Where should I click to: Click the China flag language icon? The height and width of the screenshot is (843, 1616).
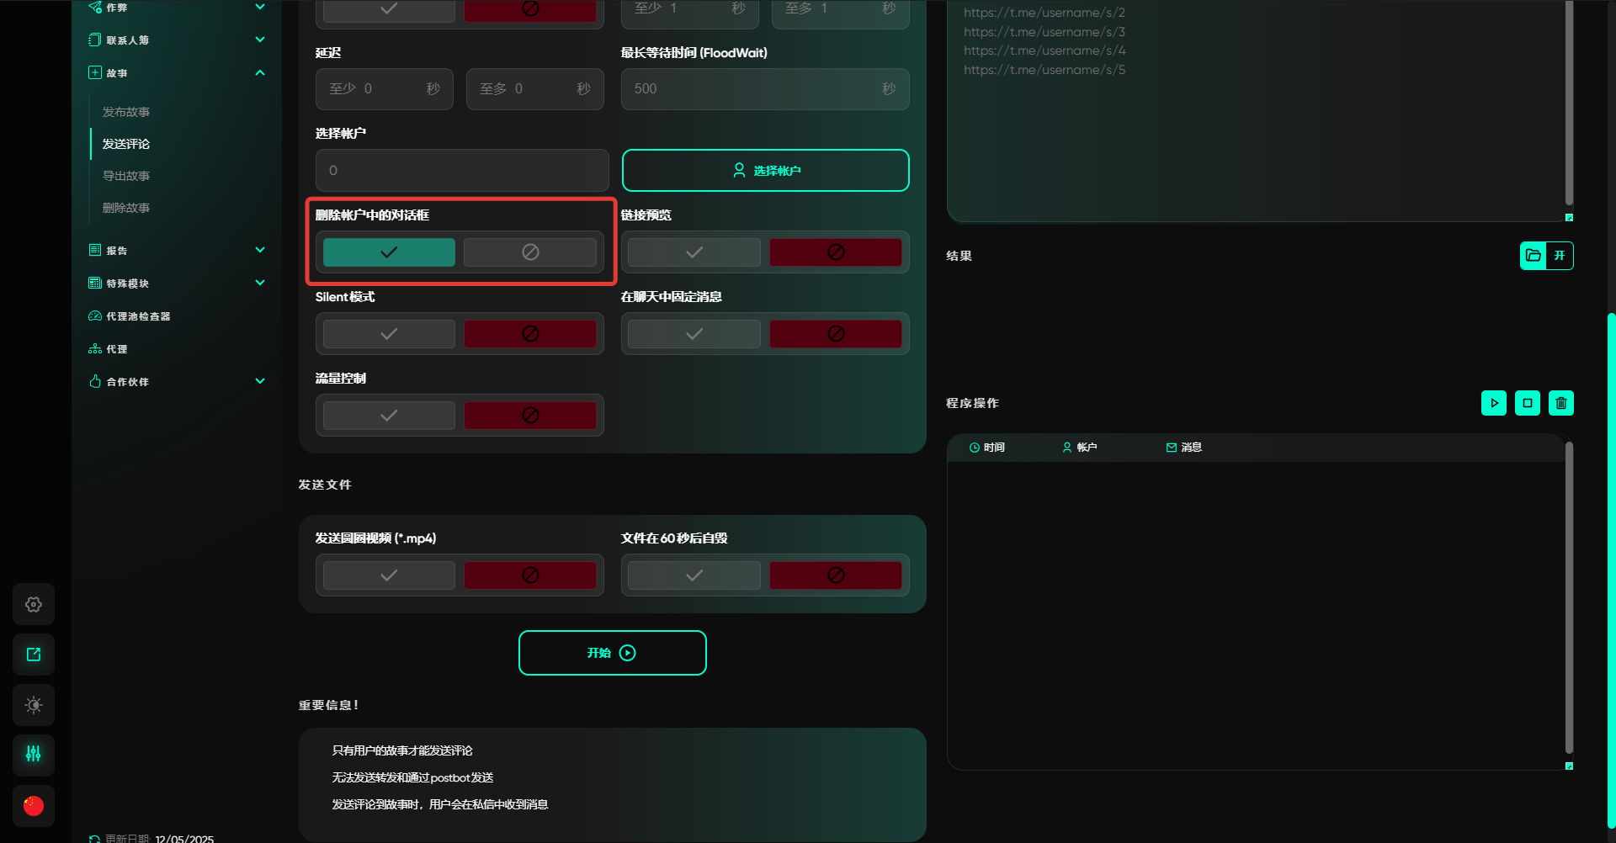pyautogui.click(x=34, y=806)
